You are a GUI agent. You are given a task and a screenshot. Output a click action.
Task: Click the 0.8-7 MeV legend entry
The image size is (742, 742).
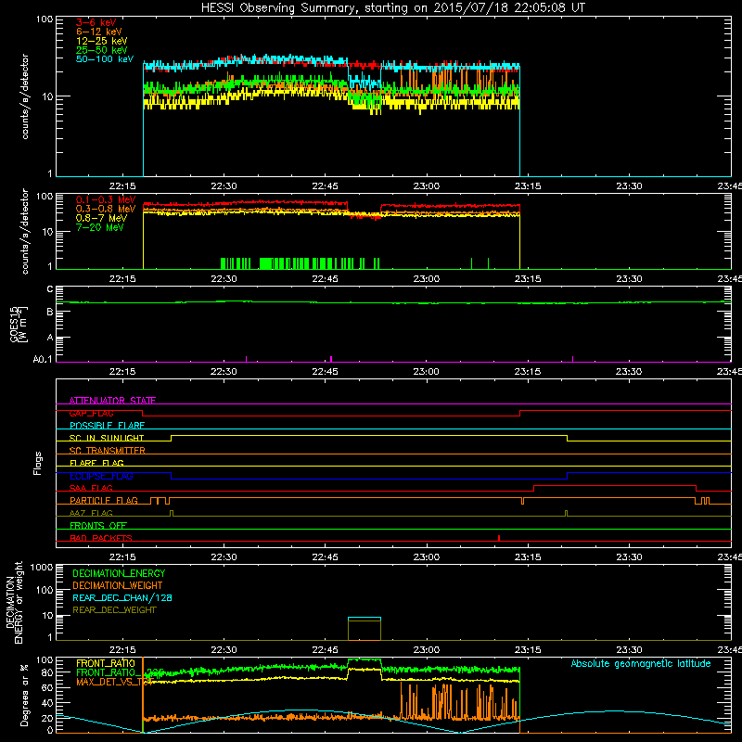pos(101,218)
